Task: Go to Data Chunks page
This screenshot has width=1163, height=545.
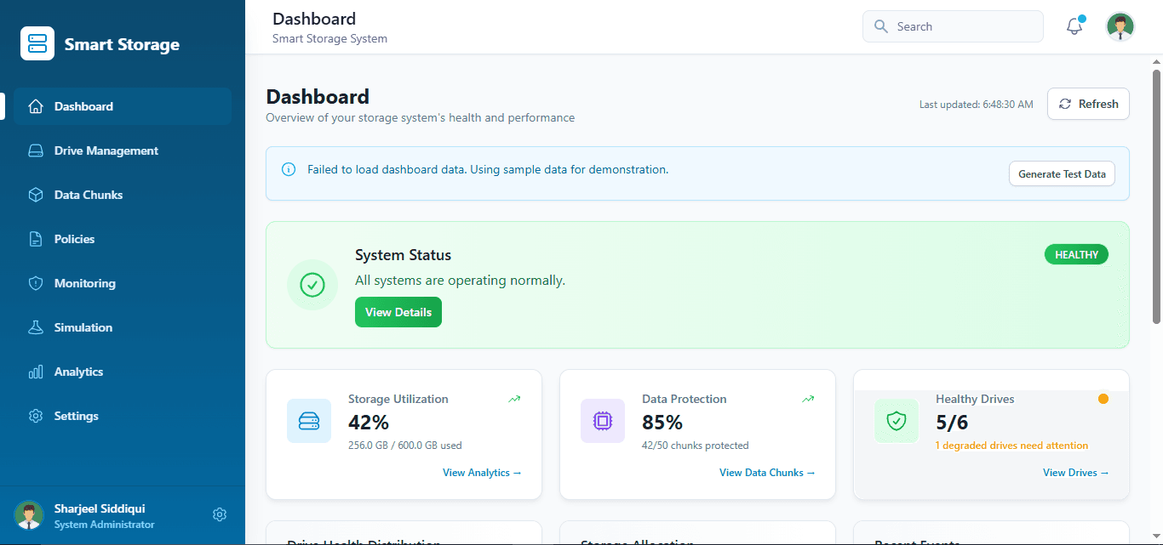Action: [89, 195]
